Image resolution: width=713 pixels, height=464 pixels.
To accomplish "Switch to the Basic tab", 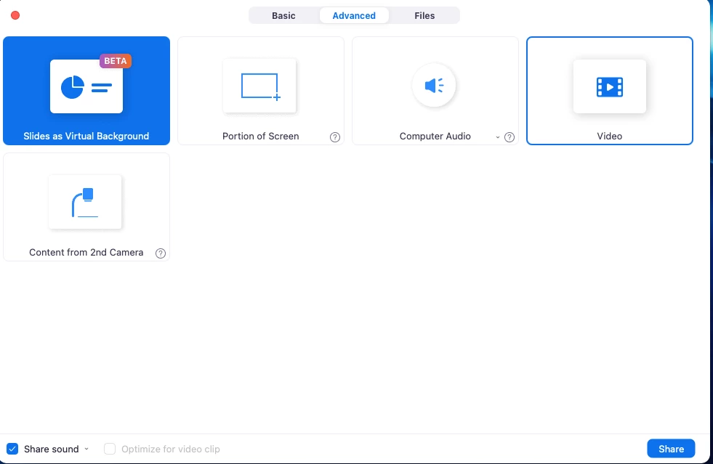I will [283, 15].
